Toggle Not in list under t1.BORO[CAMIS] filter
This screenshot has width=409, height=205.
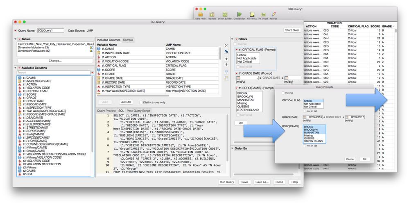238,115
